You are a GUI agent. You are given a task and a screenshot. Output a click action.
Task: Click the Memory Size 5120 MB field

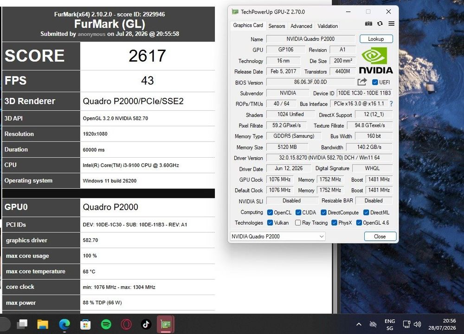pyautogui.click(x=287, y=147)
